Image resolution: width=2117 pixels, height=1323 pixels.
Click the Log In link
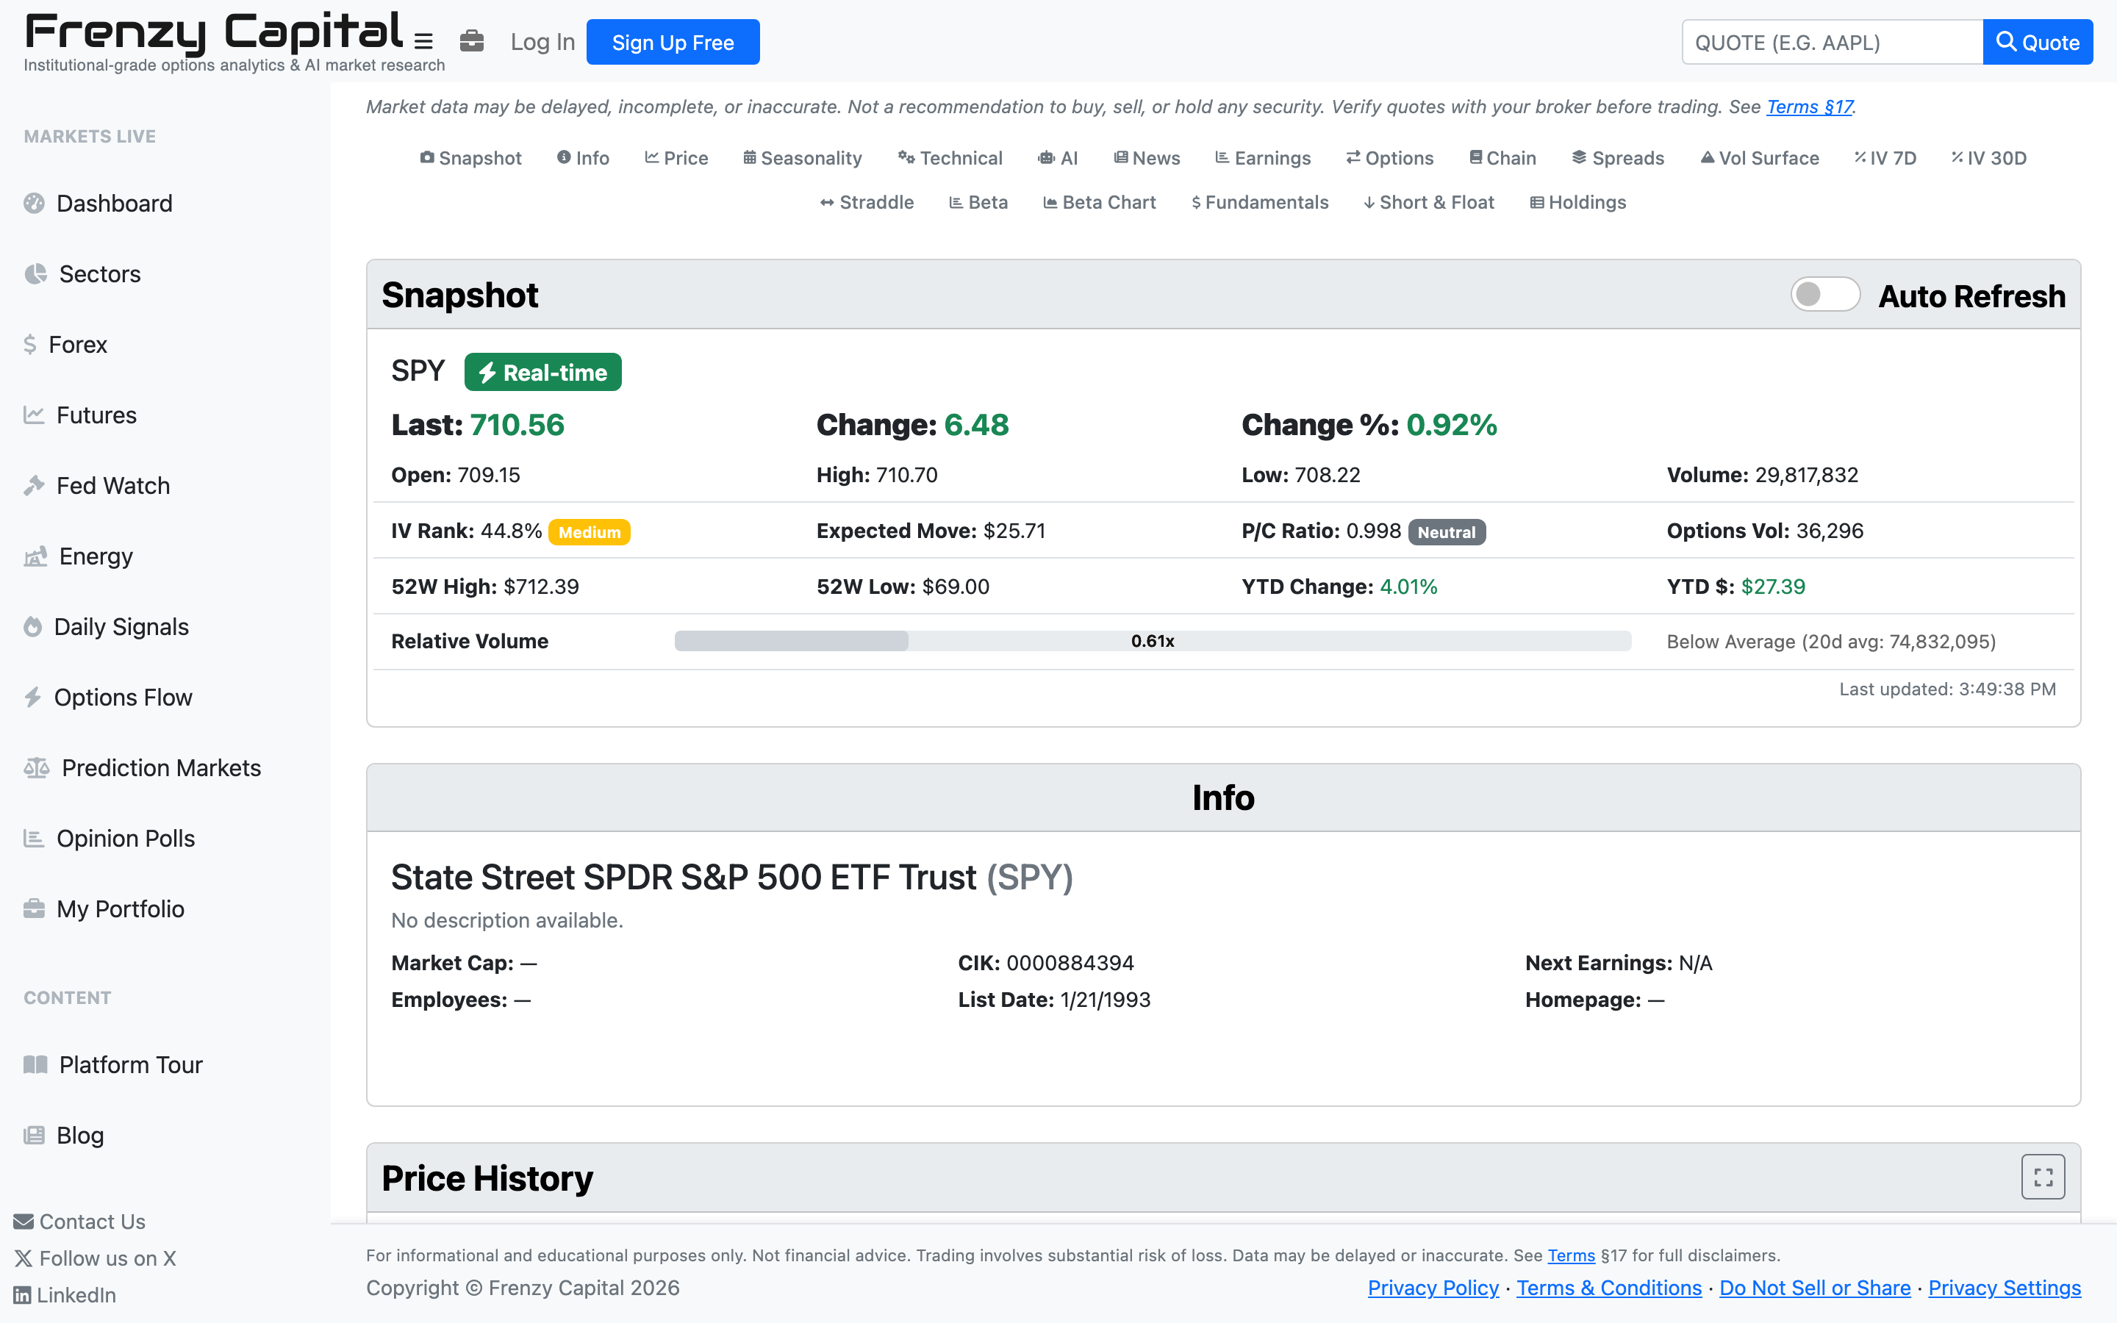(542, 42)
